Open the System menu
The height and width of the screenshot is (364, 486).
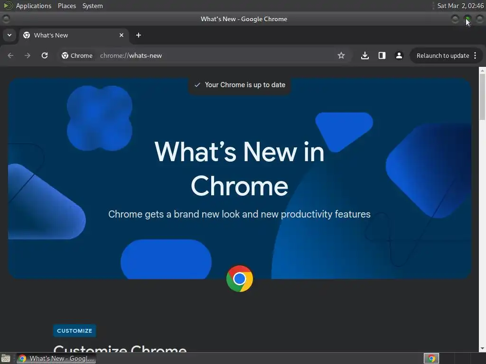tap(93, 6)
